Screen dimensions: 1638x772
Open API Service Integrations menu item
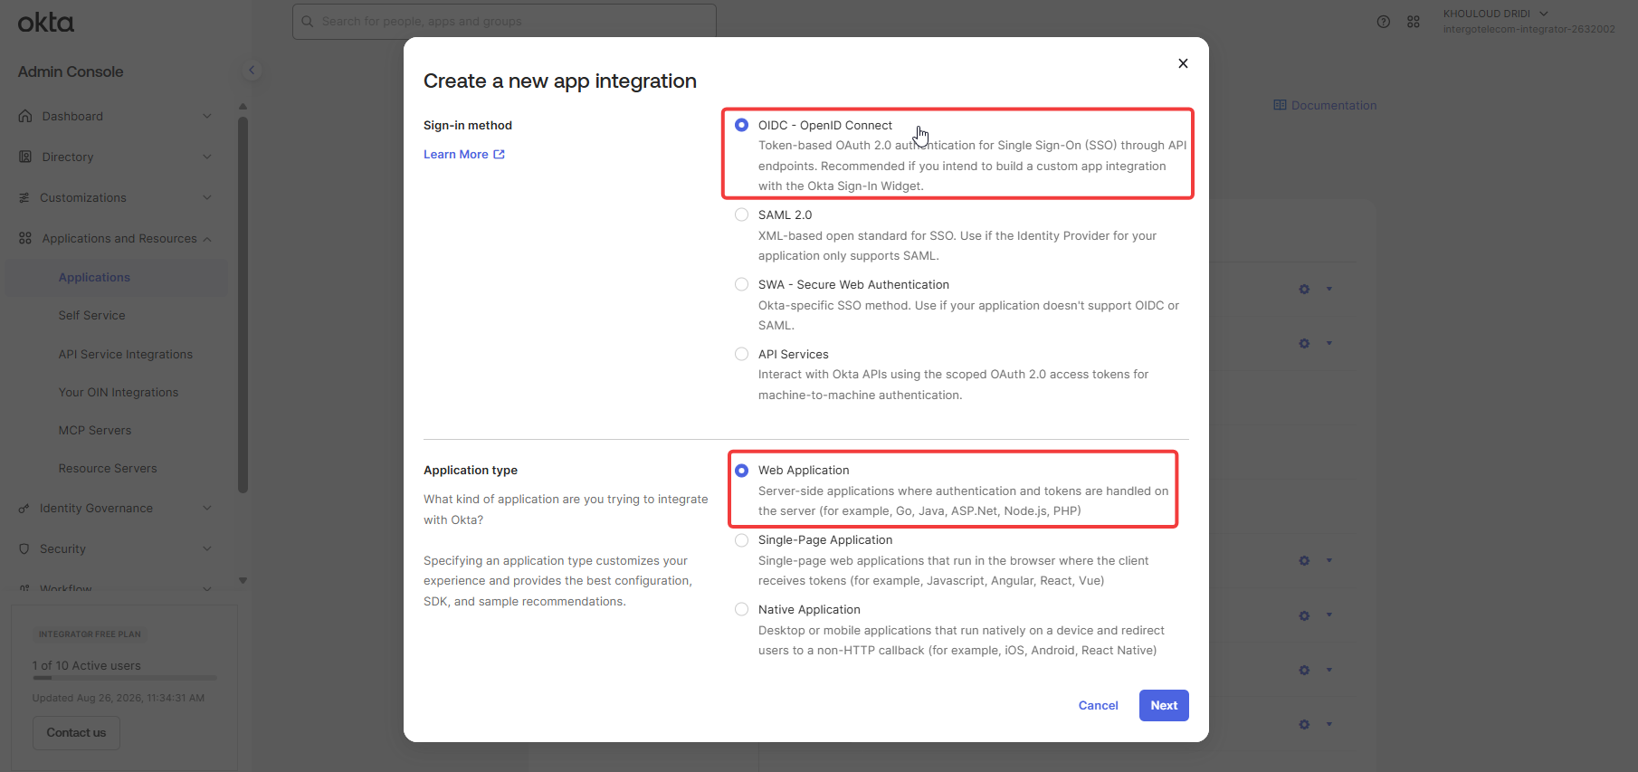pyautogui.click(x=126, y=354)
